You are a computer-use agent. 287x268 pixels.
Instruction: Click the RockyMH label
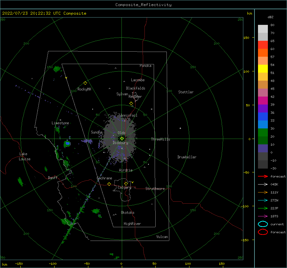click(84, 89)
